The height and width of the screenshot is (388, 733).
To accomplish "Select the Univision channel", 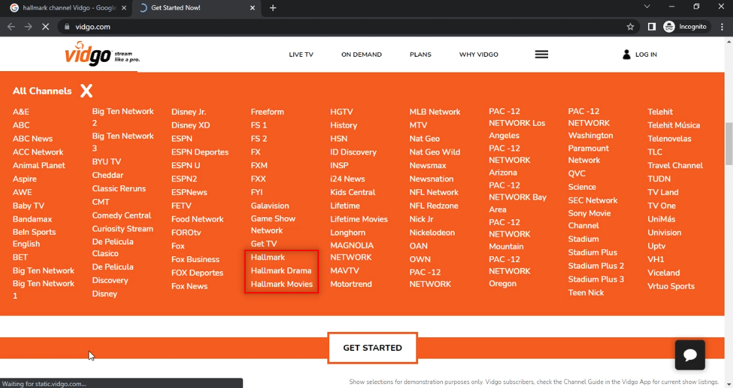I will pyautogui.click(x=664, y=233).
